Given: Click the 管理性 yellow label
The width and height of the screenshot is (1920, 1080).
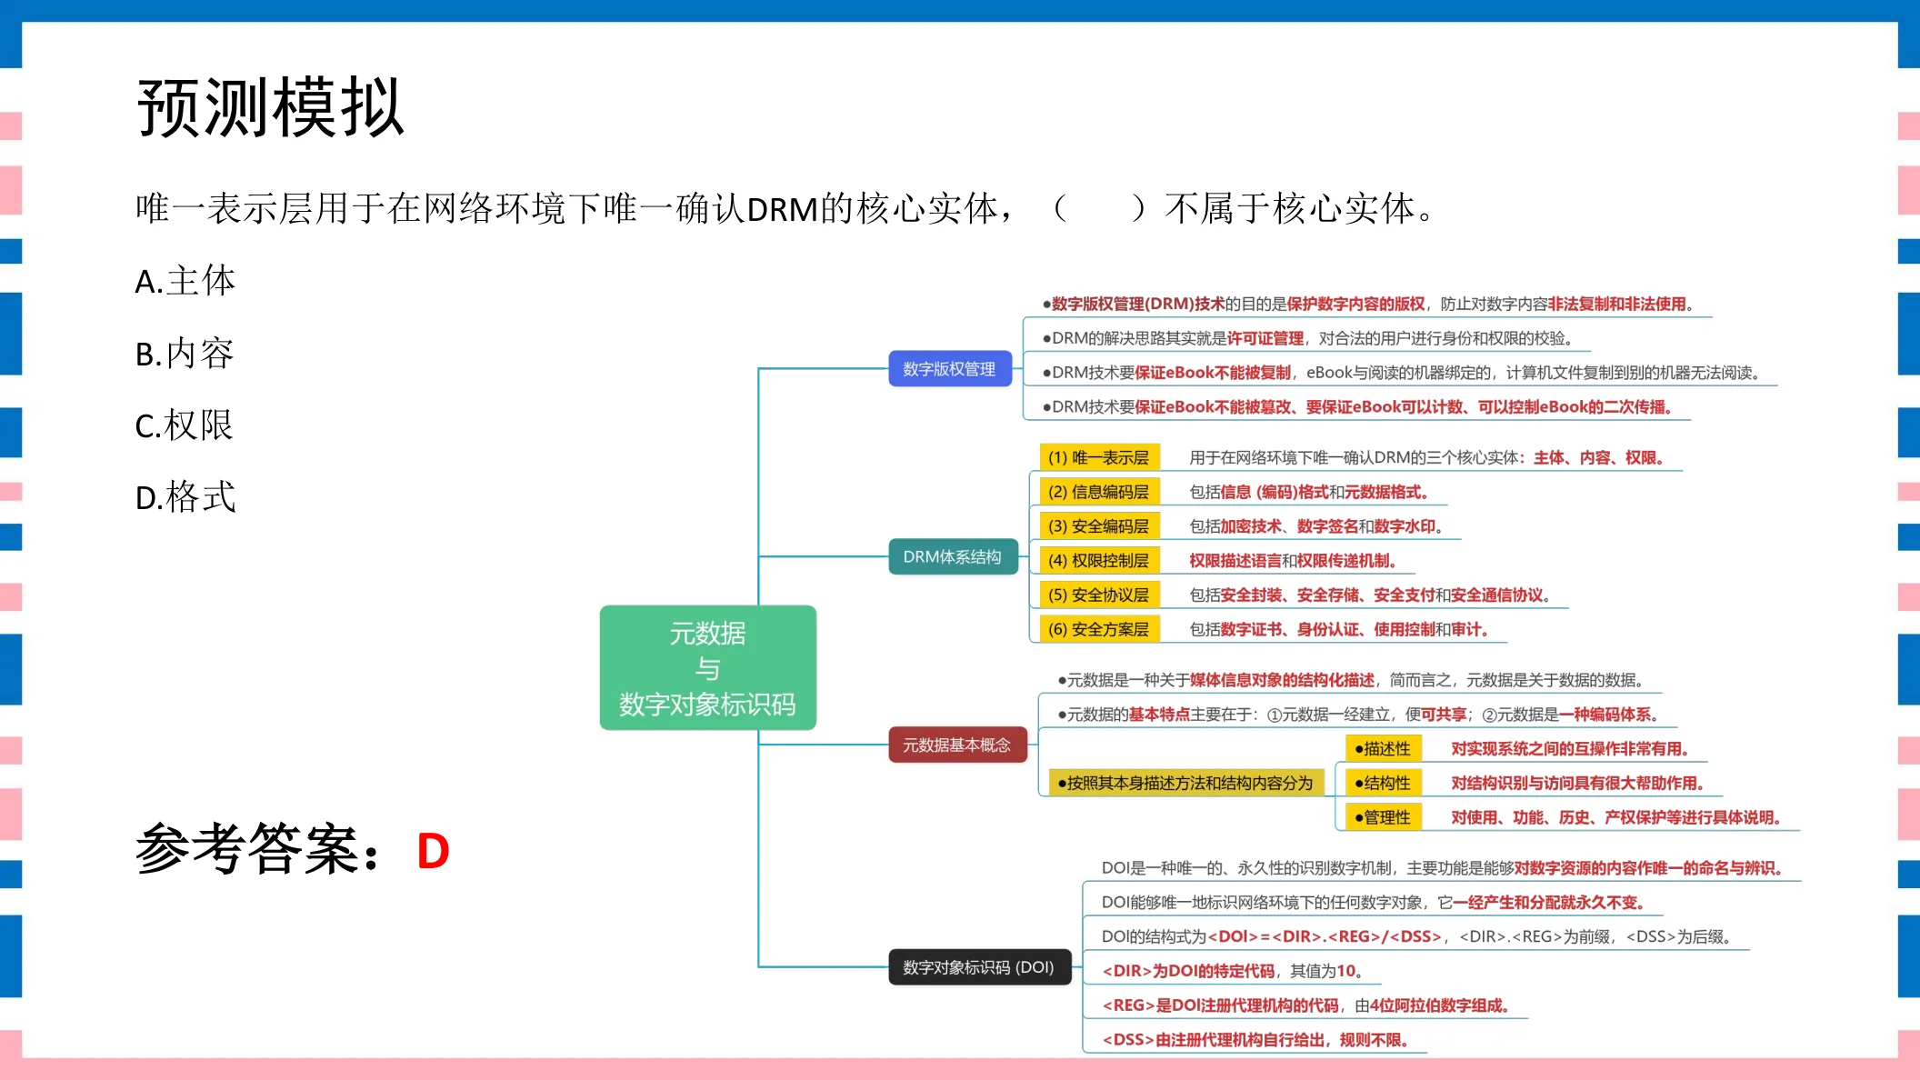Looking at the screenshot, I should (1383, 817).
